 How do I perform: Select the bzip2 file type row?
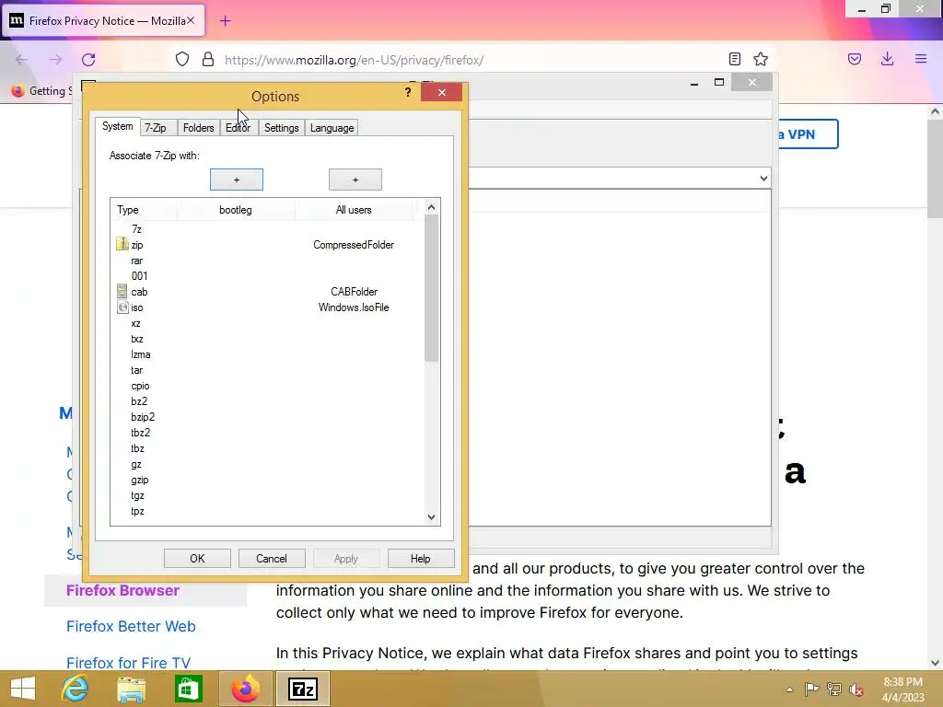[x=268, y=417]
